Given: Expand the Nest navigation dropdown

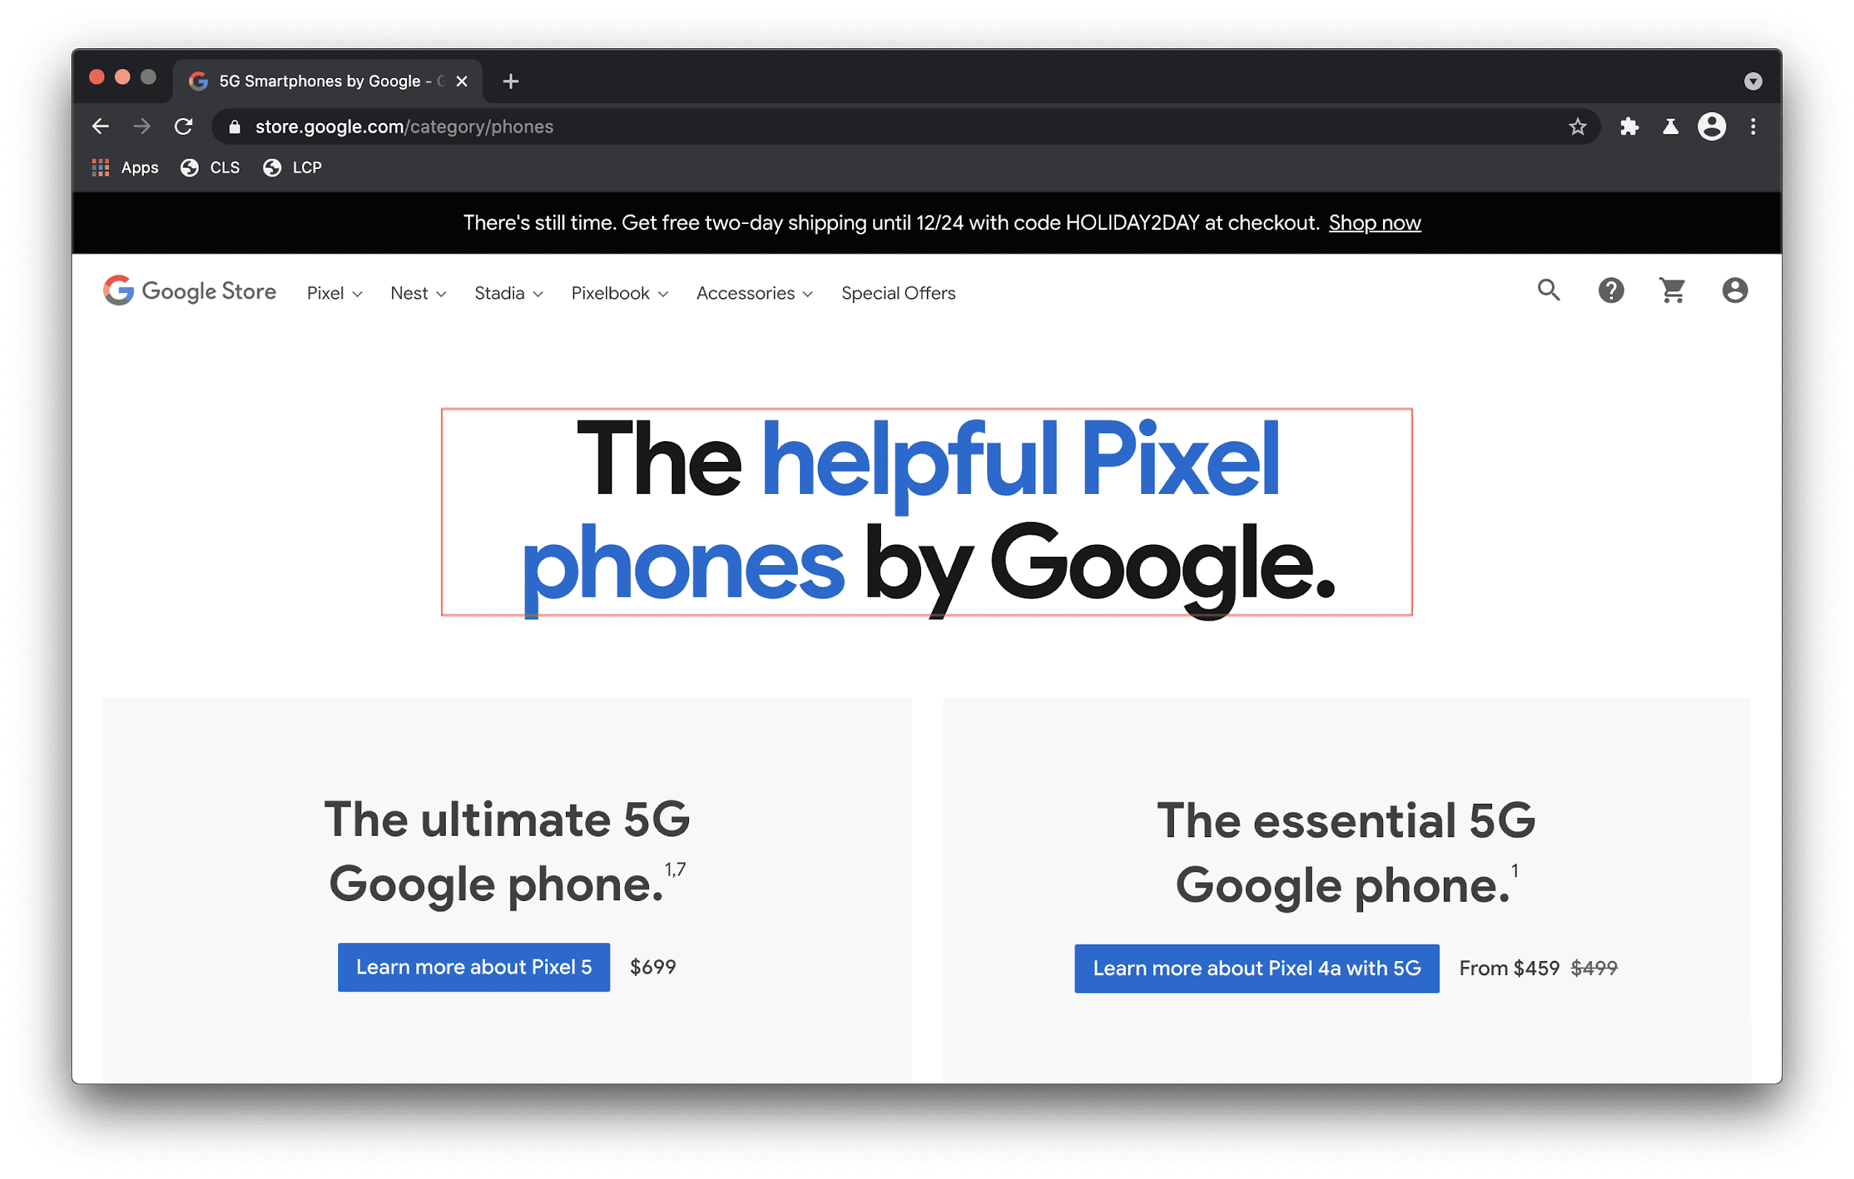Looking at the screenshot, I should tap(418, 293).
